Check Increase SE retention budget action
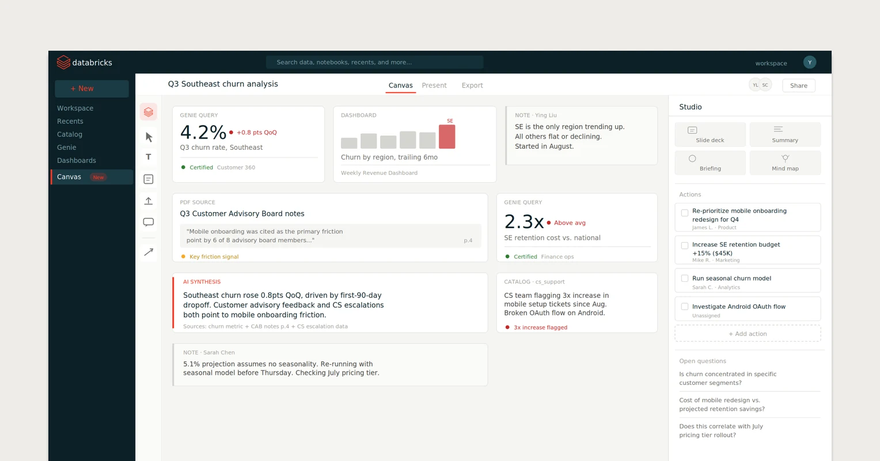Screen dimensions: 880x461 685,245
